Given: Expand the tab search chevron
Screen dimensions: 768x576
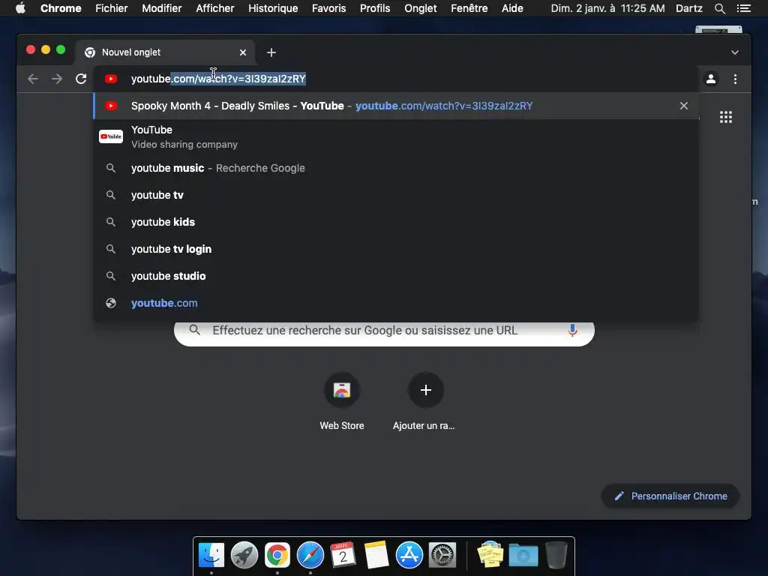Looking at the screenshot, I should coord(735,52).
